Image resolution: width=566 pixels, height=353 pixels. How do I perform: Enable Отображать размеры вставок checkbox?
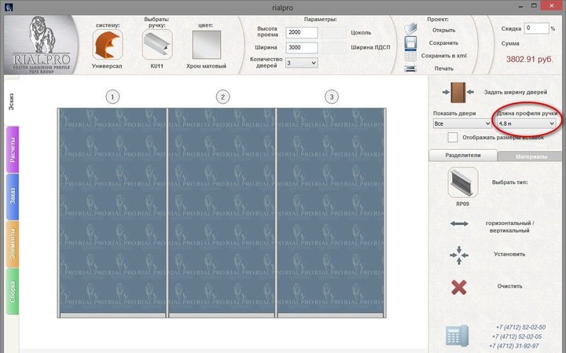point(452,137)
